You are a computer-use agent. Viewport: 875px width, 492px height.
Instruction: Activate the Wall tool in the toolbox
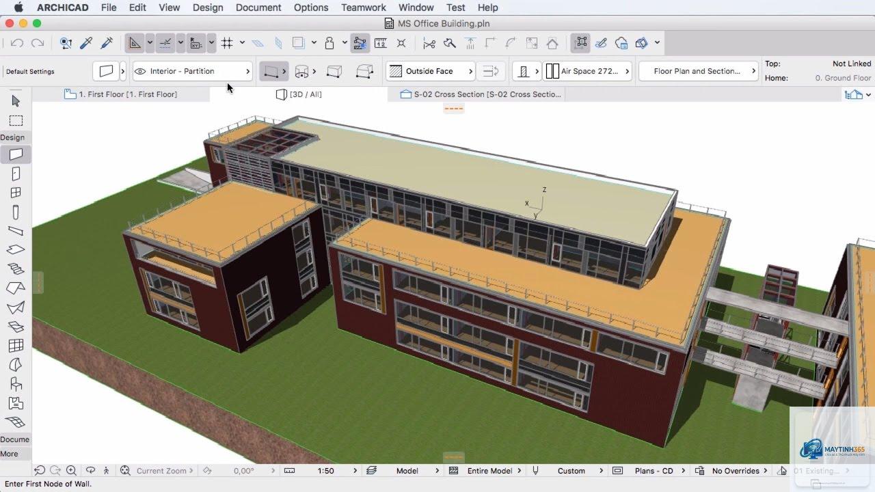pyautogui.click(x=16, y=155)
